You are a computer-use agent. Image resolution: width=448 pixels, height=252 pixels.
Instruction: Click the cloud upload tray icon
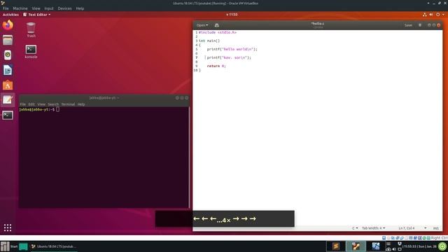(x=388, y=249)
